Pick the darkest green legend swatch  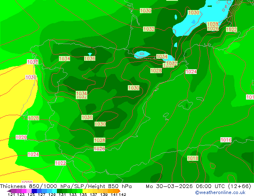point(59,191)
